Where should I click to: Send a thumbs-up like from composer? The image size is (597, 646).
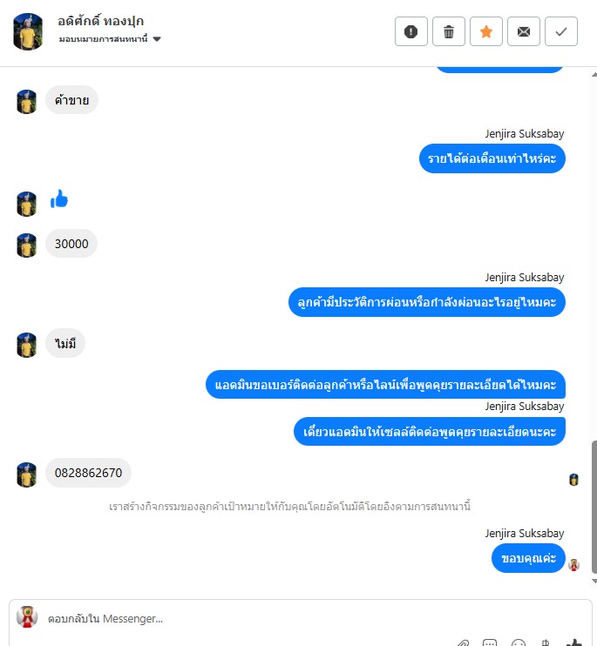574,643
